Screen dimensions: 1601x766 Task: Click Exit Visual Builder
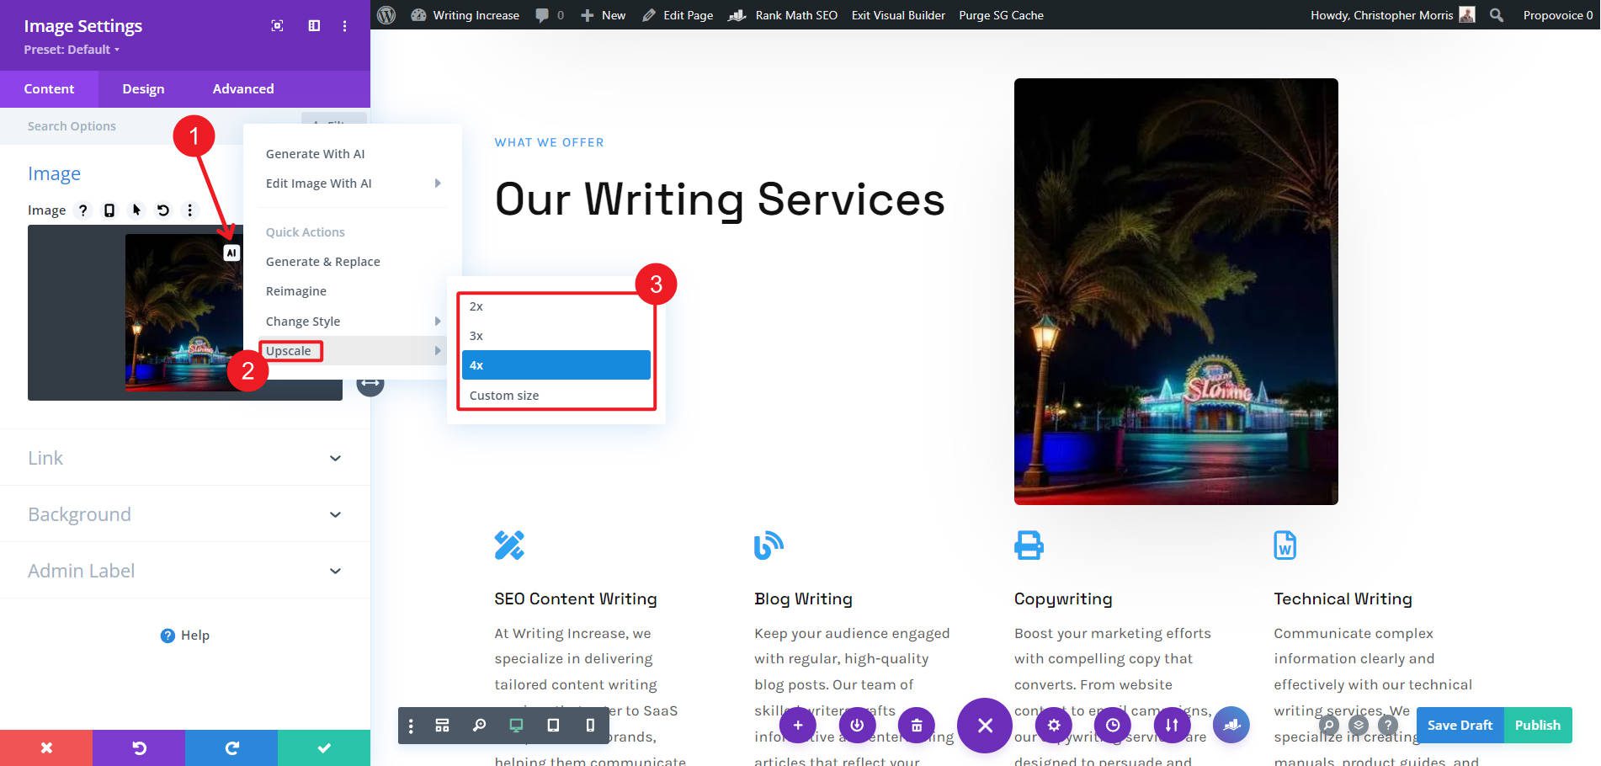coord(897,14)
